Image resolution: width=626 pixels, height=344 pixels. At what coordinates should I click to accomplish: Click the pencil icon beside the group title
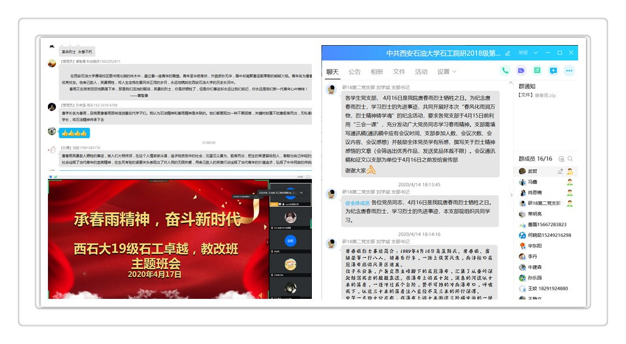pos(508,53)
